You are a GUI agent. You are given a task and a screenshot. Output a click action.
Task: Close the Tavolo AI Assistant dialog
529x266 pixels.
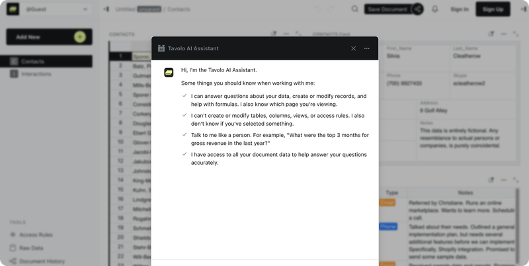[353, 48]
